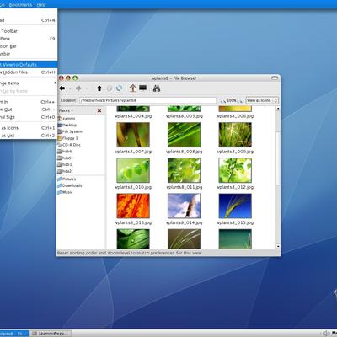Open the Back button history dropdown arrow
Screen dimensions: 337x337
70,88
